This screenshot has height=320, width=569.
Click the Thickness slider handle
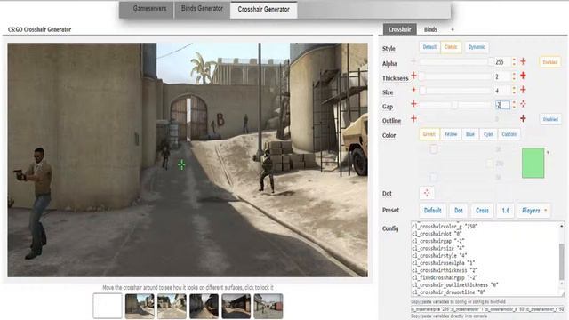pos(422,76)
